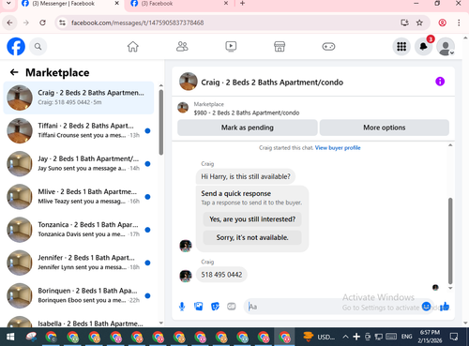Open Tiffani's 2 Beds 2 Baths conversation
The width and height of the screenshot is (469, 346).
tap(79, 130)
